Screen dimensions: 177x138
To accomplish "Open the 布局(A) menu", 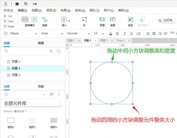I will [x=66, y=10].
